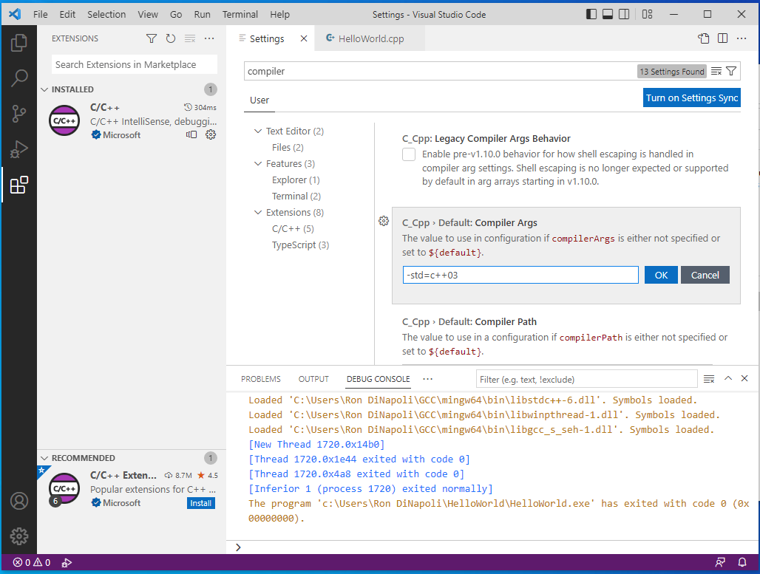Switch to the HelloWorld.cpp tab
This screenshot has height=574, width=760.
point(370,38)
